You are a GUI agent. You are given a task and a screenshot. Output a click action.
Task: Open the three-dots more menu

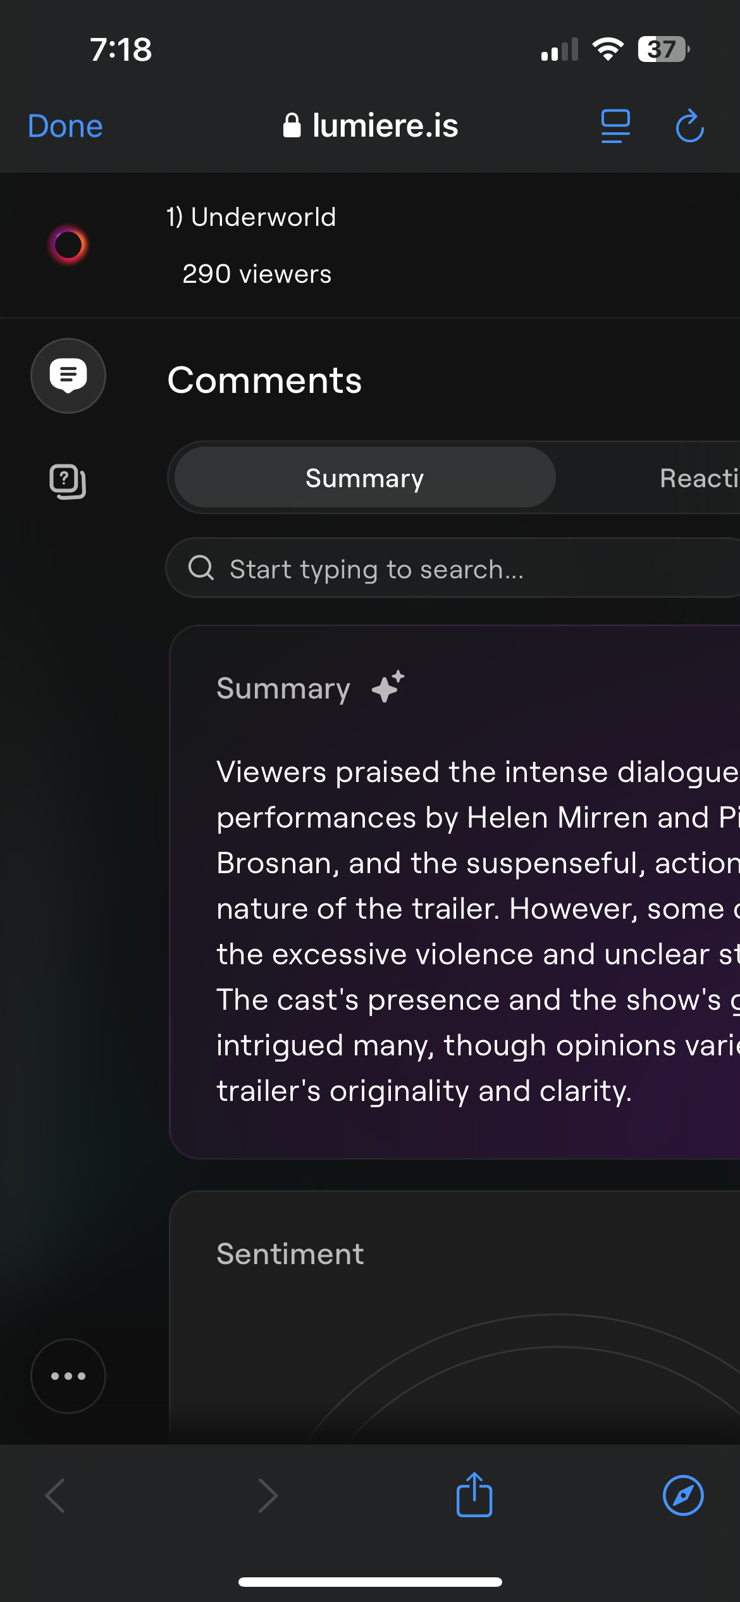(68, 1375)
